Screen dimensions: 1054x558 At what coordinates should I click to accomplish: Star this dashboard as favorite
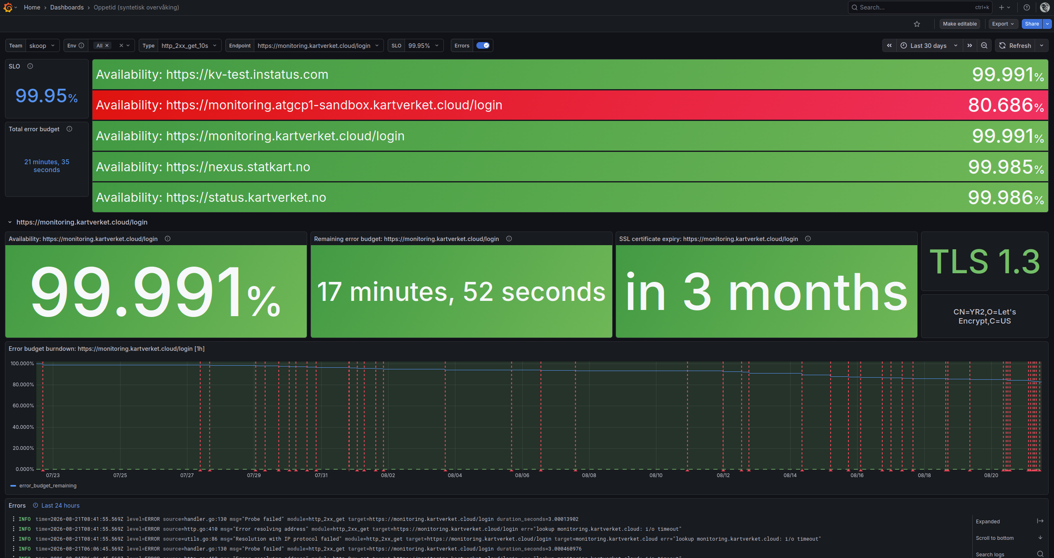click(x=917, y=24)
